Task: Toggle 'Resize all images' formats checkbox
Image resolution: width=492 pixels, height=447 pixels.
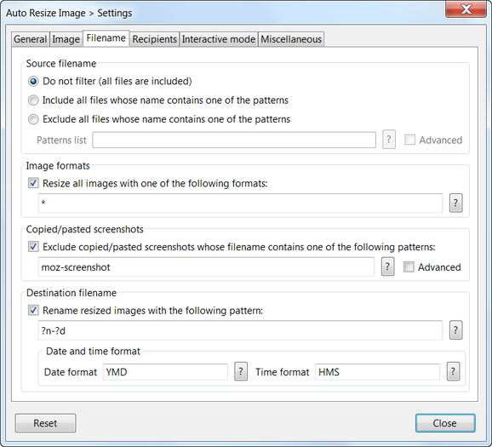Action: point(33,183)
